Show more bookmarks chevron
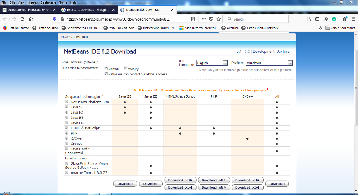358x195 pixels. tap(320, 28)
